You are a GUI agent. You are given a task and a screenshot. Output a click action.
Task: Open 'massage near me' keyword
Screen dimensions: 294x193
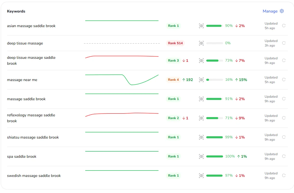22,80
